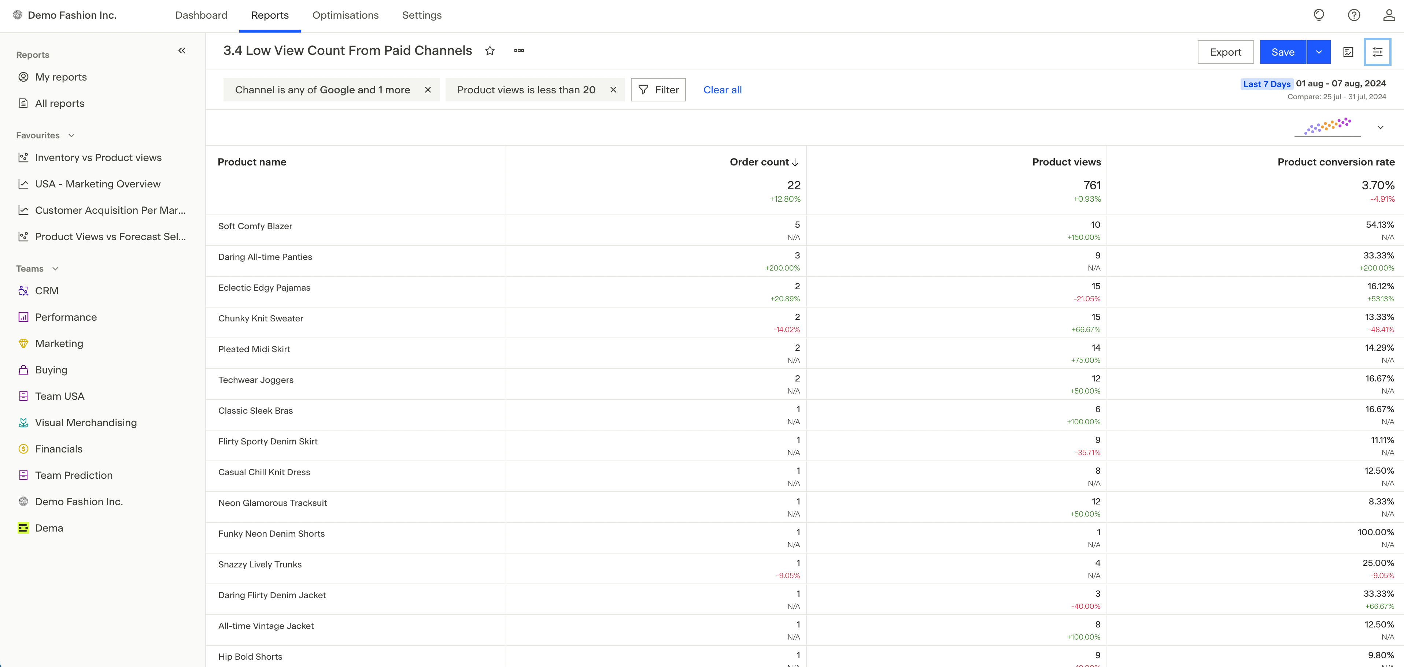Remove the Product views filter chip
Viewport: 1404px width, 667px height.
pyautogui.click(x=613, y=90)
